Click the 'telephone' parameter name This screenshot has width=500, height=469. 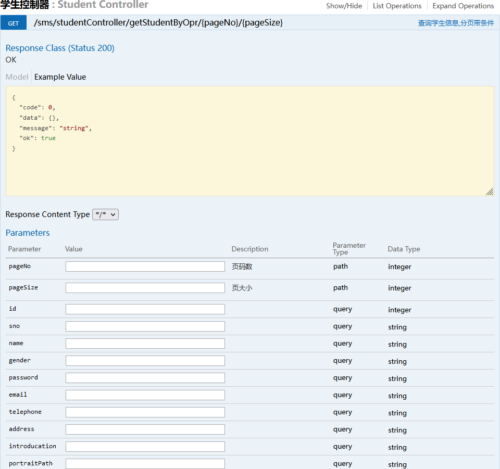click(25, 412)
